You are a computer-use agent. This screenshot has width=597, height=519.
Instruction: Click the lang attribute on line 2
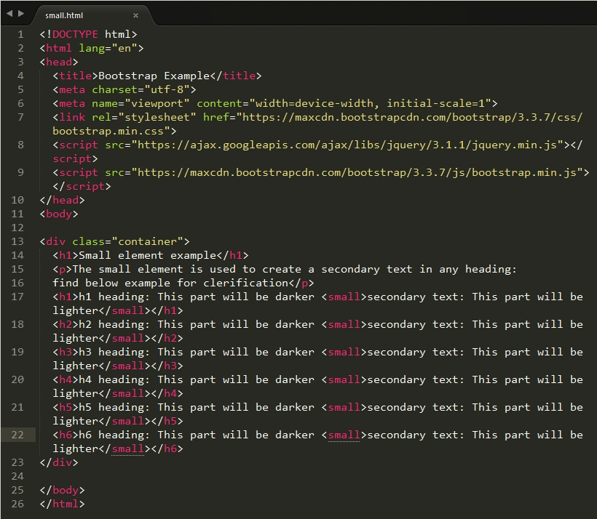click(92, 48)
